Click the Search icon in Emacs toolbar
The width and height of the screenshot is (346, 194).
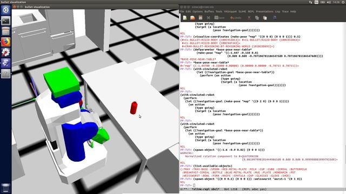click(275, 18)
